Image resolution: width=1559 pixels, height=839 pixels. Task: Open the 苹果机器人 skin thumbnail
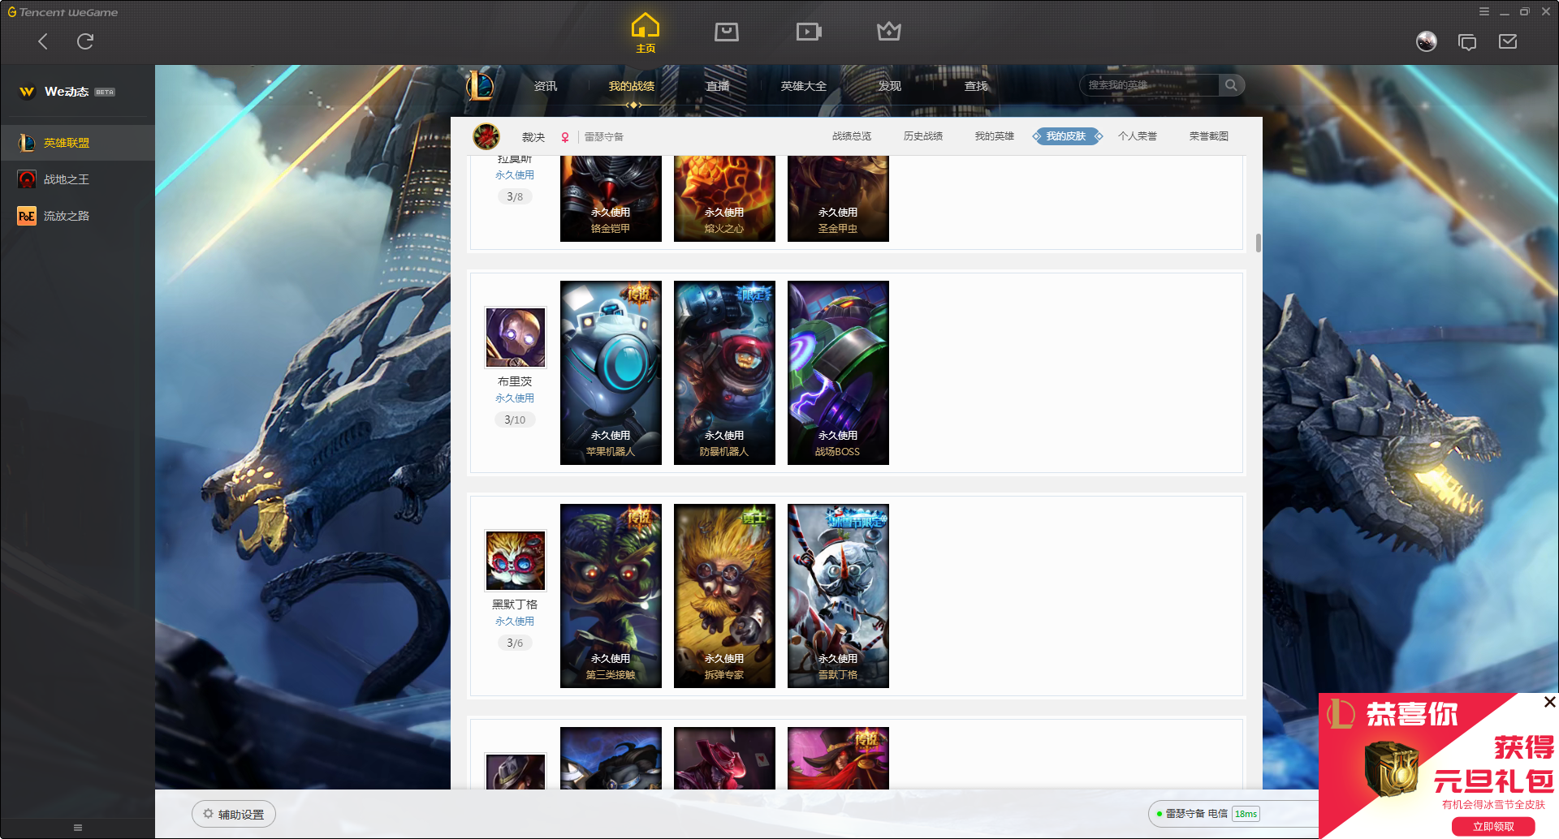(611, 373)
